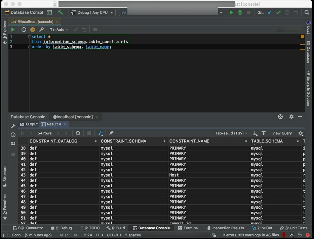Toggle the Lua side panel
This screenshot has height=239, width=314.
[308, 27]
